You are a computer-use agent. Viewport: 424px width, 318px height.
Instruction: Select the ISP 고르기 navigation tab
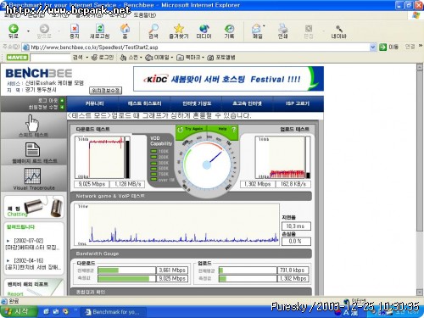pyautogui.click(x=298, y=103)
